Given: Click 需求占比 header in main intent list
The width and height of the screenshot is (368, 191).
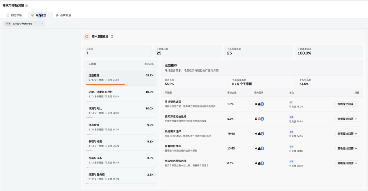Looking at the screenshot, I should (149, 64).
